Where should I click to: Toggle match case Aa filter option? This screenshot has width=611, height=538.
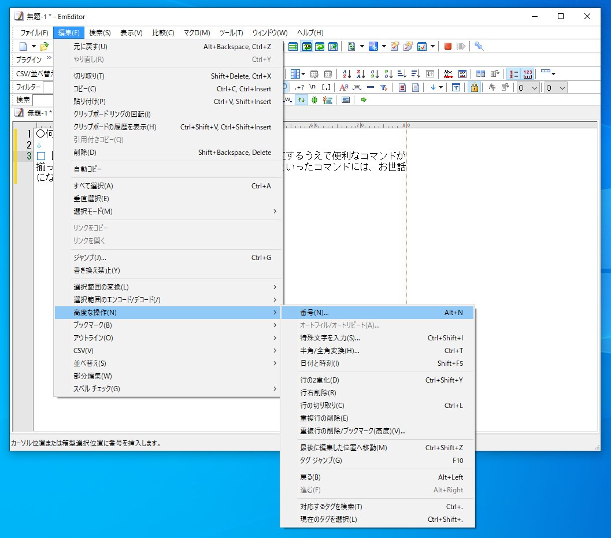(344, 87)
